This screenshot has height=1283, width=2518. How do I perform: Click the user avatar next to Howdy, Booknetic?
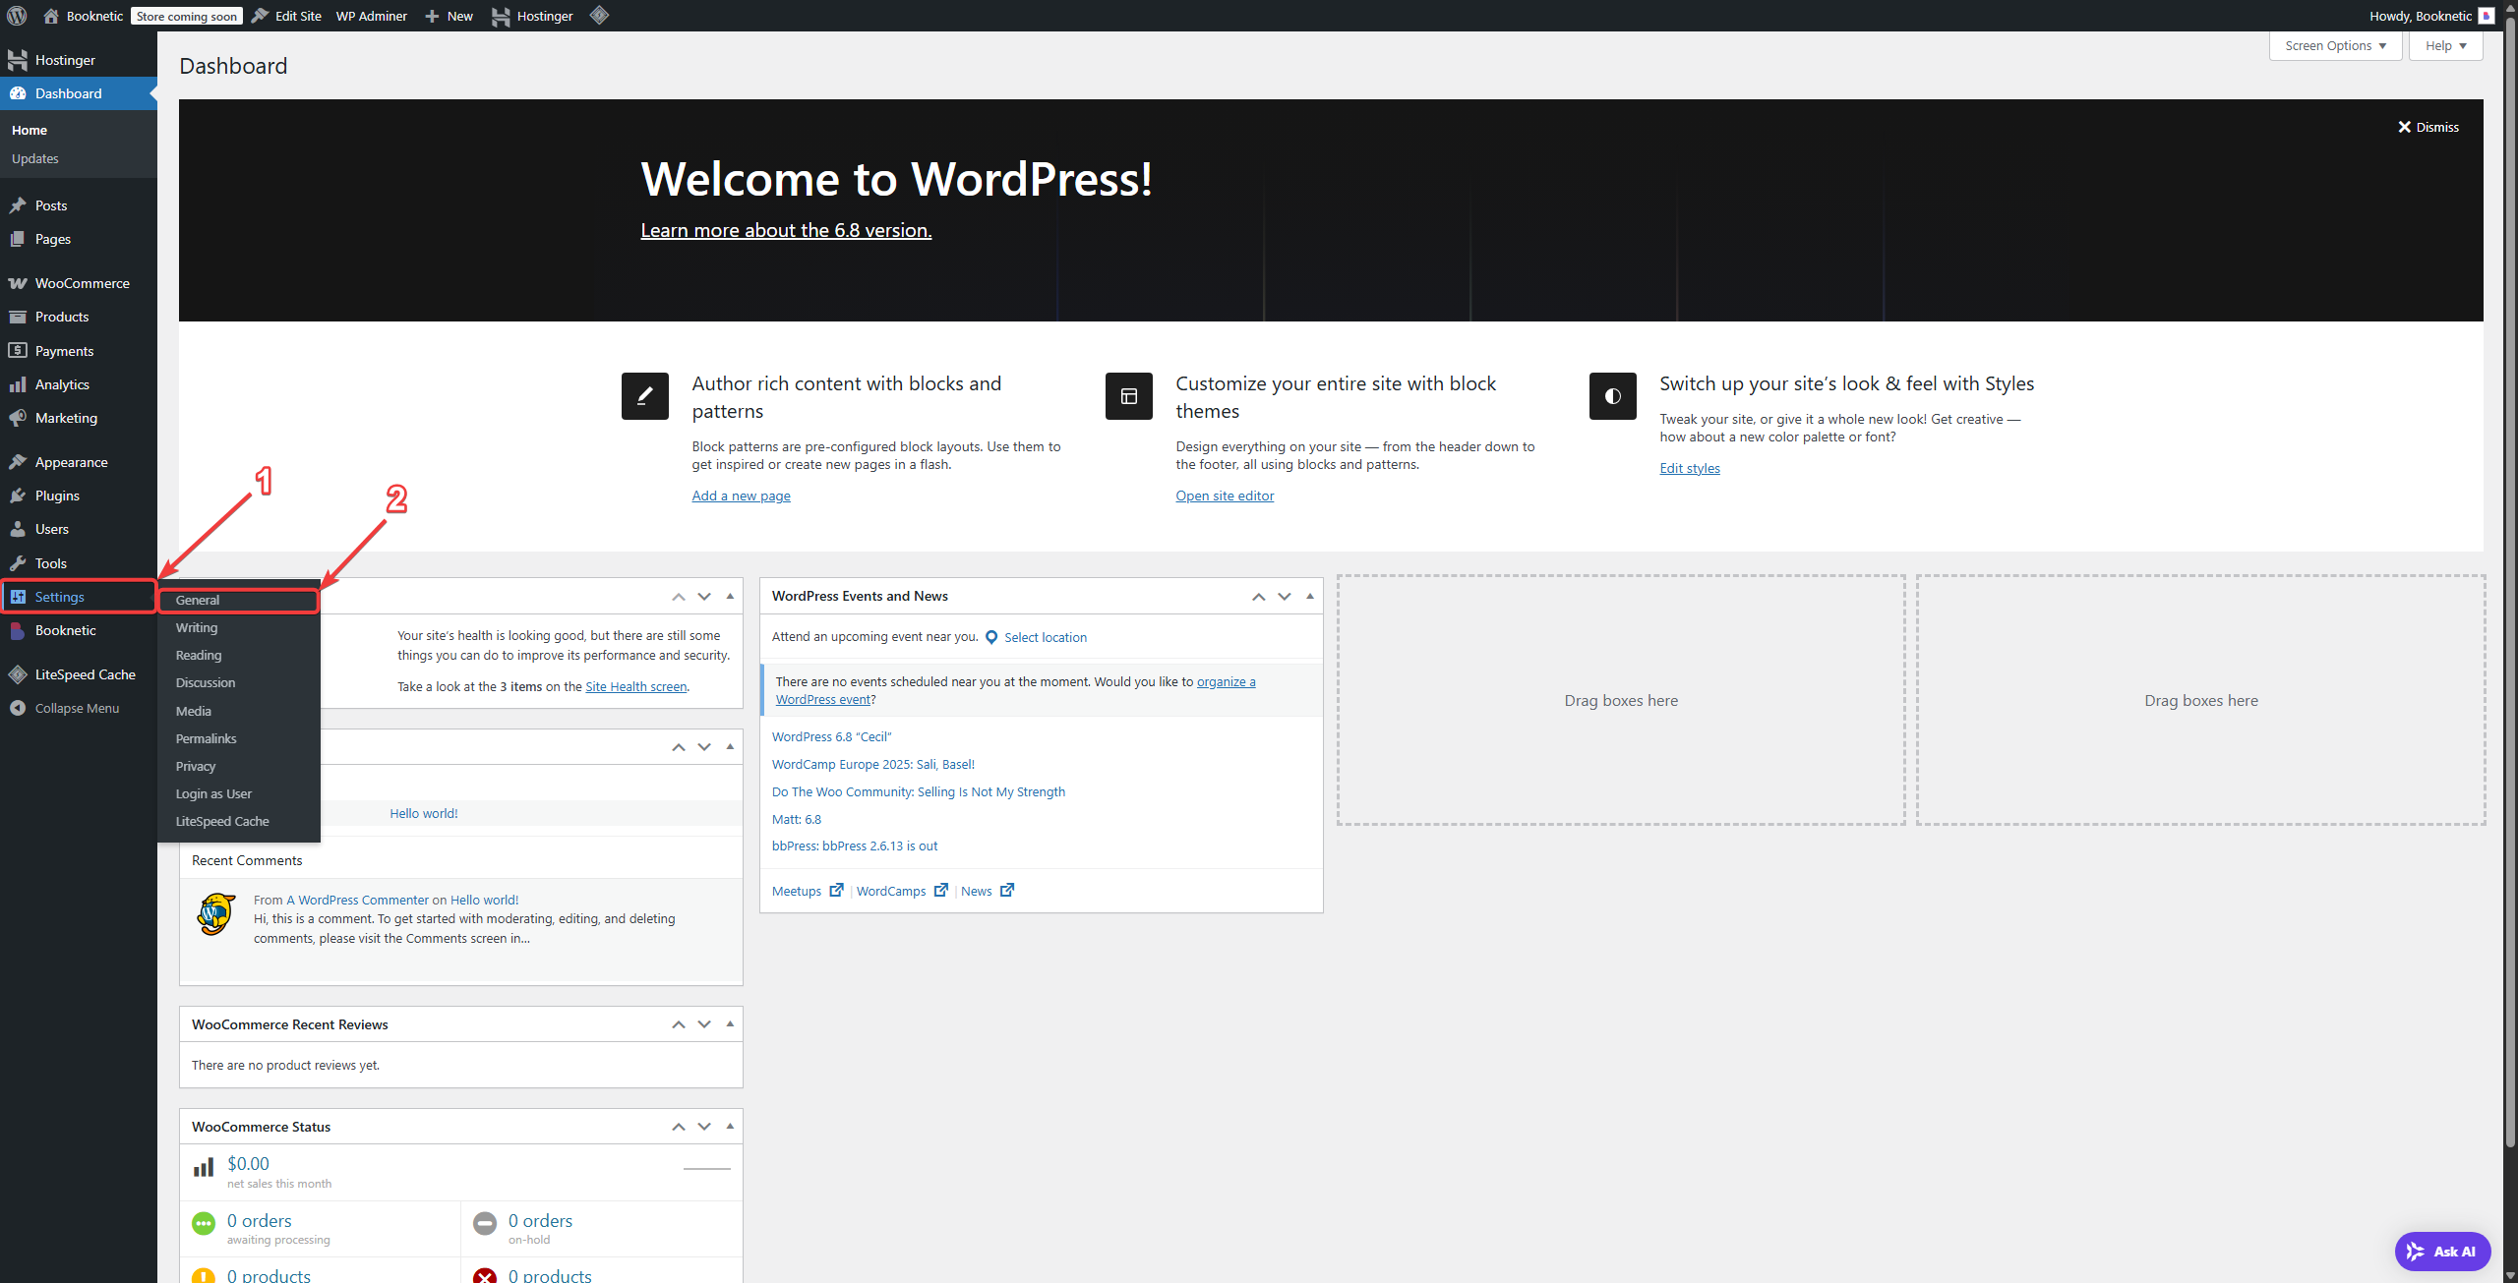coord(2487,16)
